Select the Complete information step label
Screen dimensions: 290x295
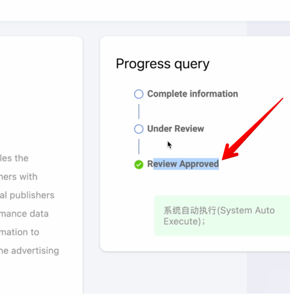[193, 94]
